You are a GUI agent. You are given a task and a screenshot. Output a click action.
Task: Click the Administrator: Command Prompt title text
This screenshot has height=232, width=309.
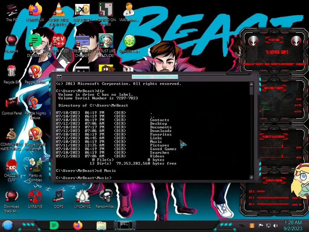155,77
